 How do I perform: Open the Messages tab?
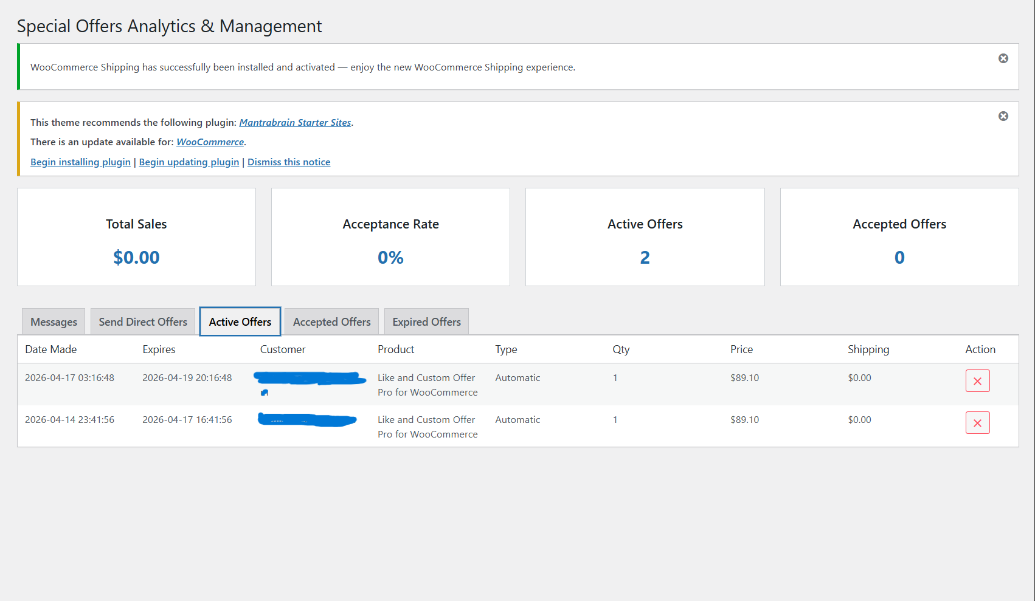point(54,321)
